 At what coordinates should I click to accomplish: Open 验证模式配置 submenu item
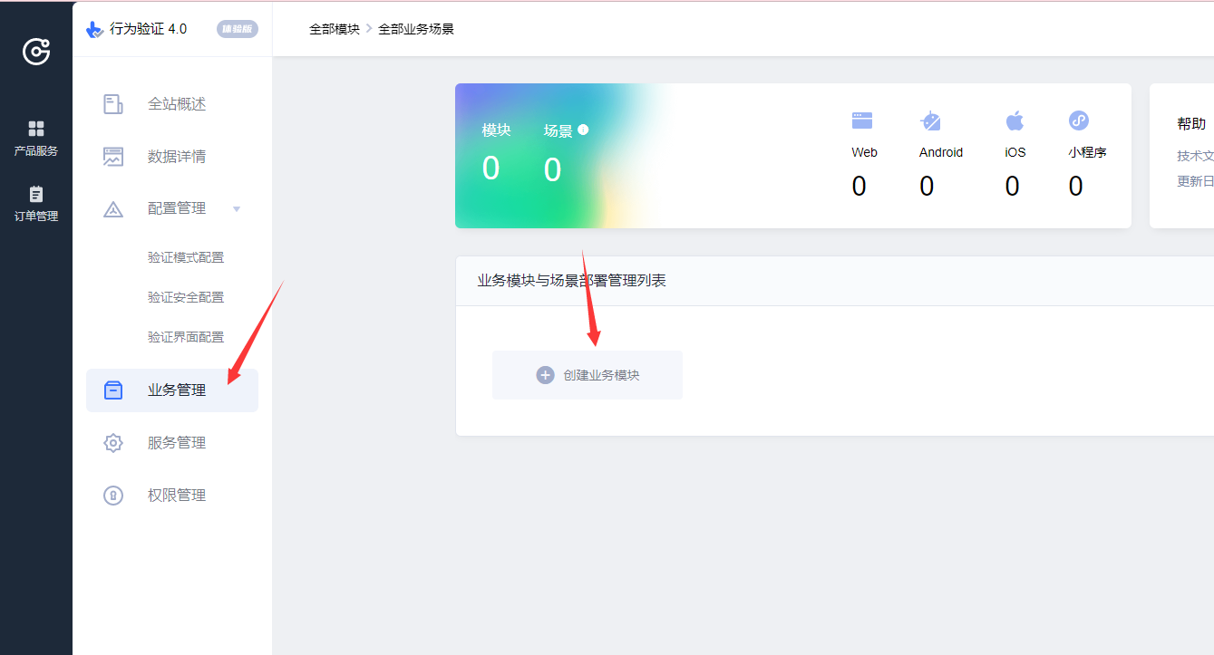coord(186,257)
